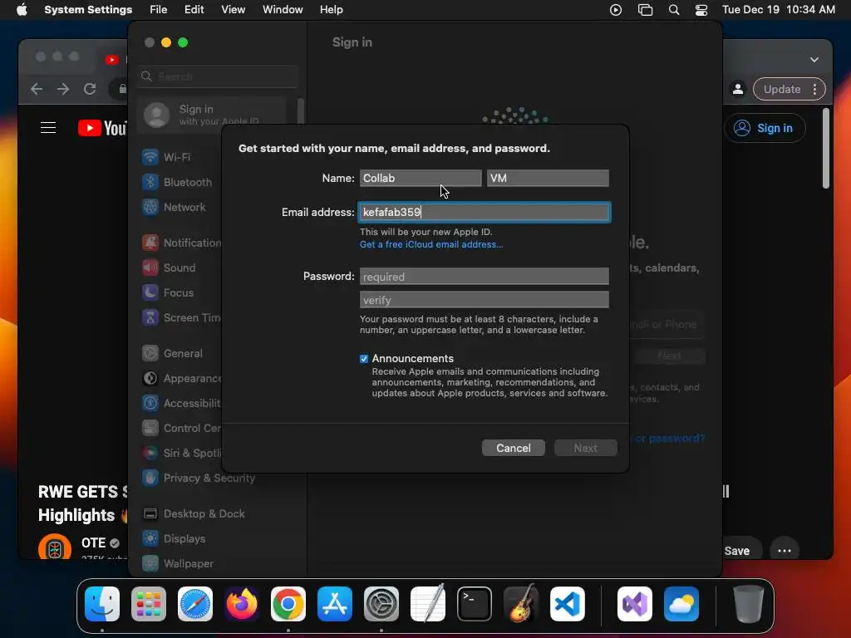This screenshot has height=638, width=851.
Task: Open the Trash in the Dock
Action: [749, 604]
